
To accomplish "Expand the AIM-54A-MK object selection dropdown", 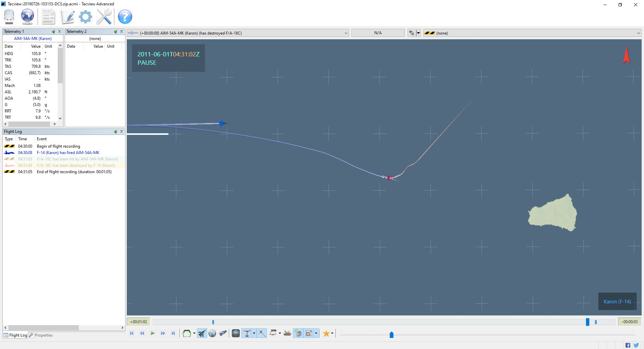I will [x=346, y=33].
